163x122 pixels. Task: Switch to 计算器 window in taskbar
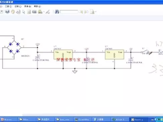click(99, 119)
